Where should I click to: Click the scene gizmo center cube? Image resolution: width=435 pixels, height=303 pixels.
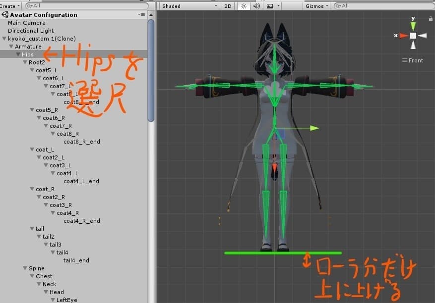coord(413,36)
